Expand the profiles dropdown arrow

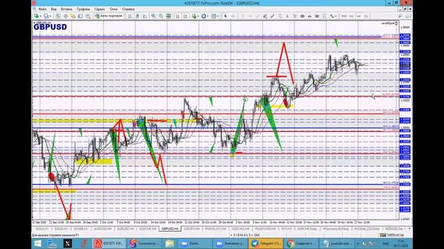(x=51, y=16)
